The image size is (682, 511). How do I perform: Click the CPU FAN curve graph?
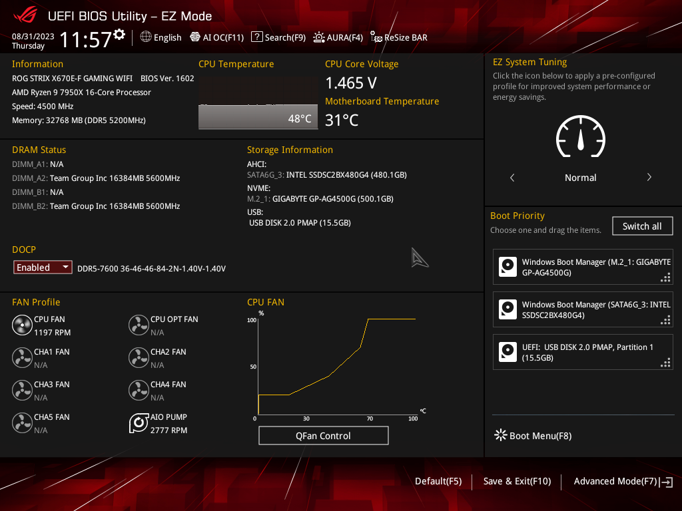[337, 367]
